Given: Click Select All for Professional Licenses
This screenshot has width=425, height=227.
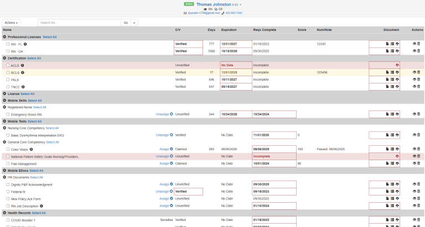Looking at the screenshot, I should pyautogui.click(x=50, y=37).
